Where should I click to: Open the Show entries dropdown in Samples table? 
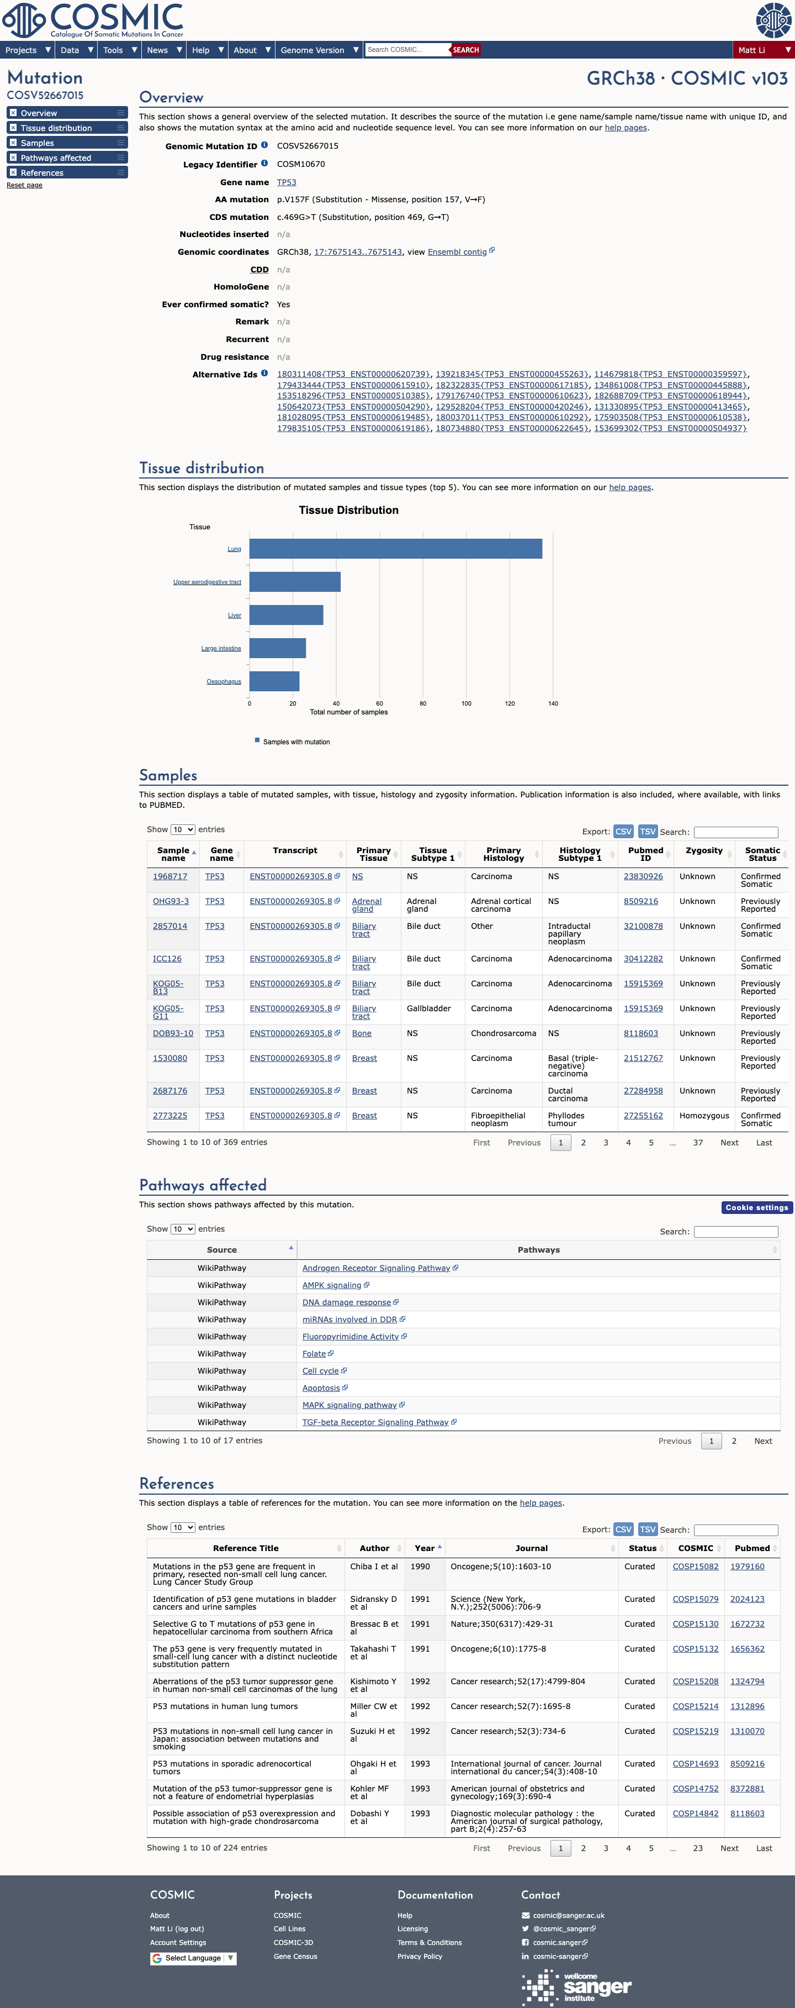click(x=183, y=829)
